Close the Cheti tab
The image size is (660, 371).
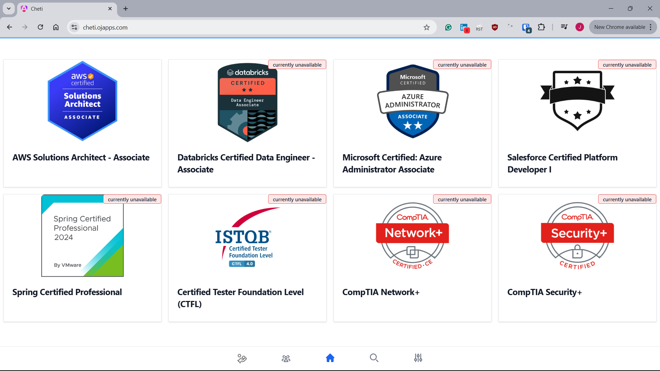[110, 9]
